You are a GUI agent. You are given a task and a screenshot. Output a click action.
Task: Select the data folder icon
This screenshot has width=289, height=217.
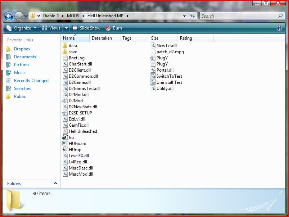click(x=65, y=46)
